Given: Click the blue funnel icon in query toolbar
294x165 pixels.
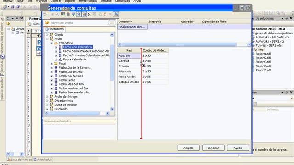Looking at the screenshot, I should pos(73,14).
